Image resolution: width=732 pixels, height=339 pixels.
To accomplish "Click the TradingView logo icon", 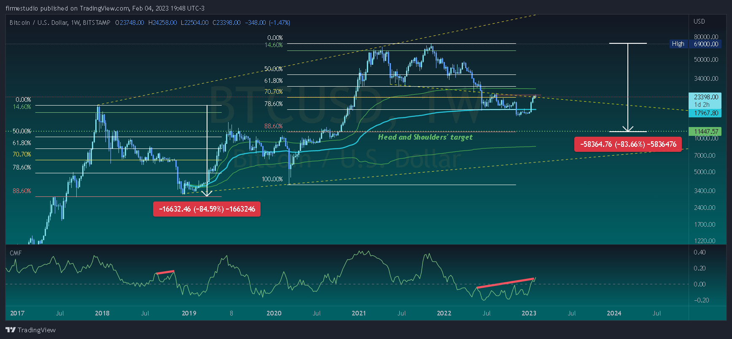I will (x=11, y=330).
